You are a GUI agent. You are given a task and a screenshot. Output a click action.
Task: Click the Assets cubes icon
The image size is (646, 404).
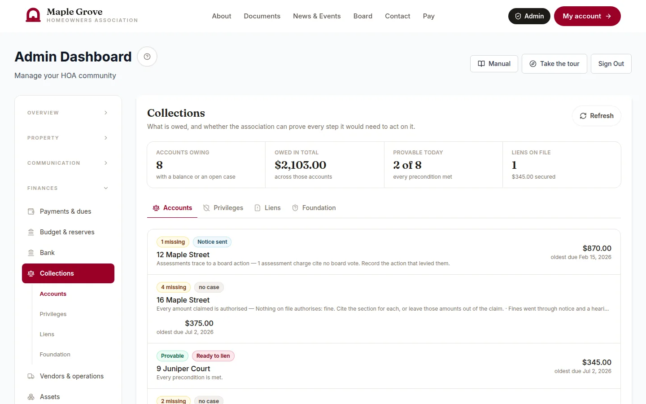(31, 397)
